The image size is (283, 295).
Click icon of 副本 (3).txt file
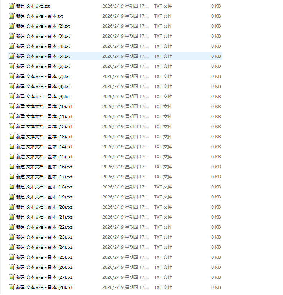click(12, 36)
